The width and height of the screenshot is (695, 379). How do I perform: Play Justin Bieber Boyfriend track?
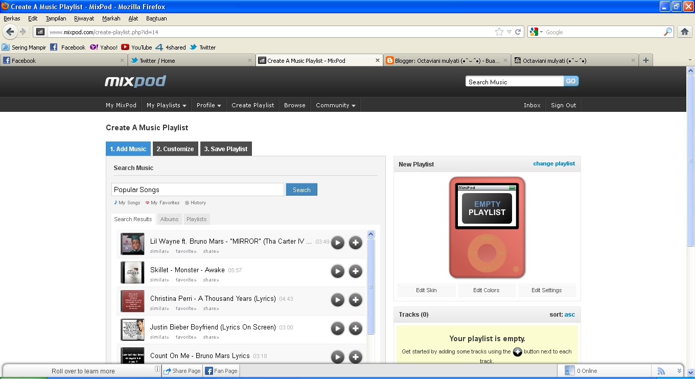tap(337, 328)
